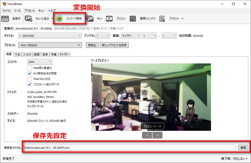Enable Web用に最適化 checkbox
The height and width of the screenshot is (163, 251).
pos(29,68)
